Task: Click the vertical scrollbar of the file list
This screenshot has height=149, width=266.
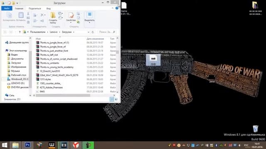Action: tap(117, 52)
